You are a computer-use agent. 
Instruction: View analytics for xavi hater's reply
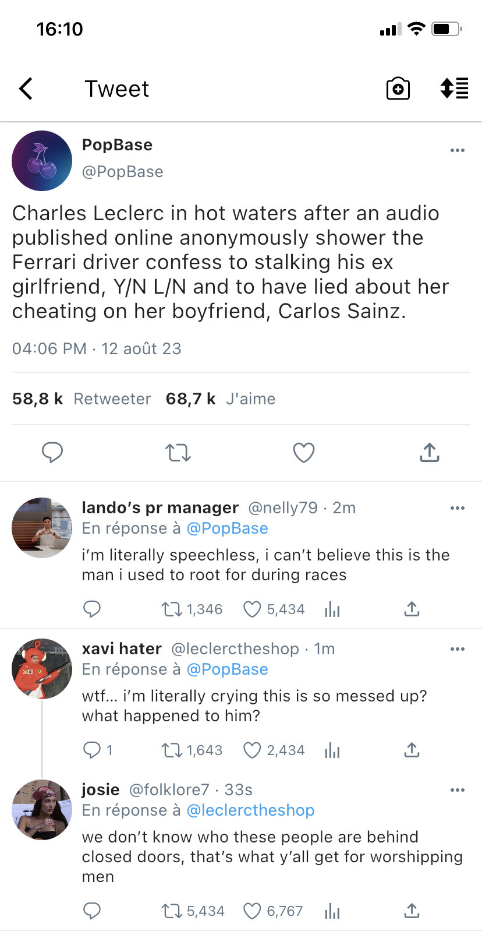(x=332, y=750)
